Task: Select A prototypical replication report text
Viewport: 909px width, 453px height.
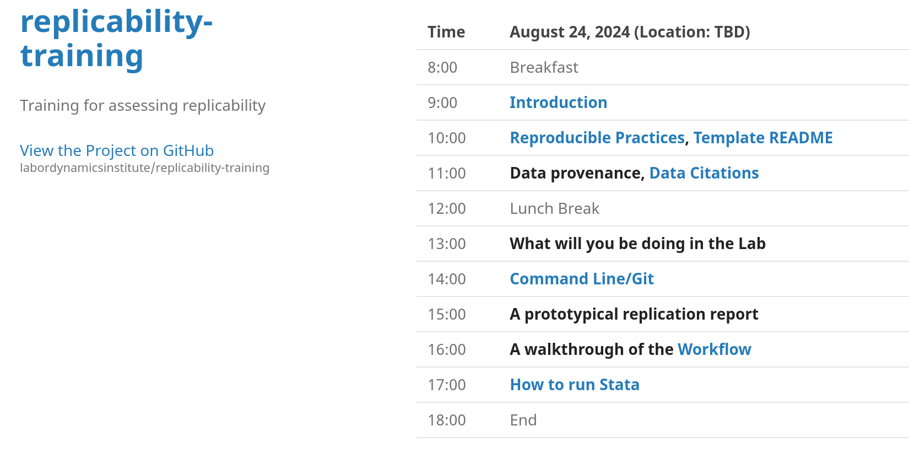Action: click(634, 314)
